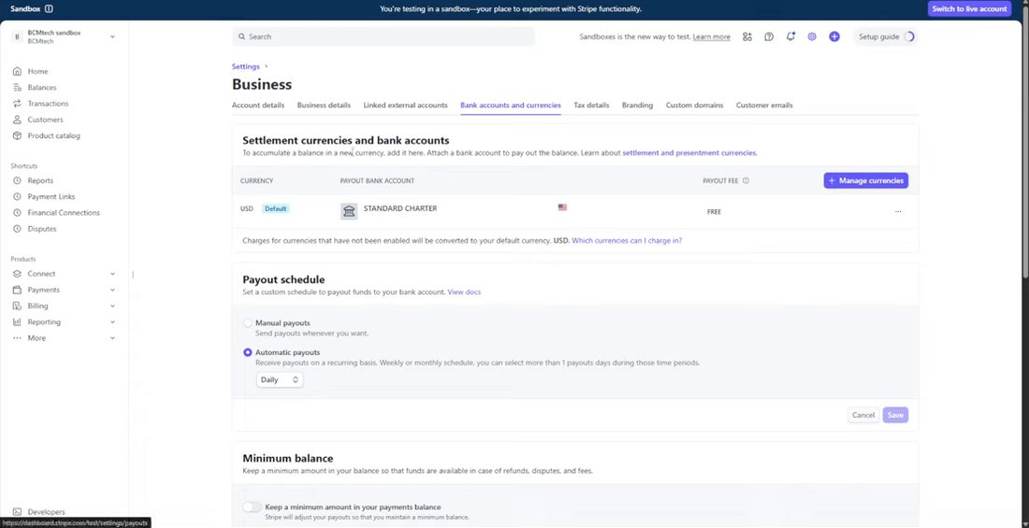Click the payout fee info icon
Screen dimensions: 1029x528
coord(746,180)
